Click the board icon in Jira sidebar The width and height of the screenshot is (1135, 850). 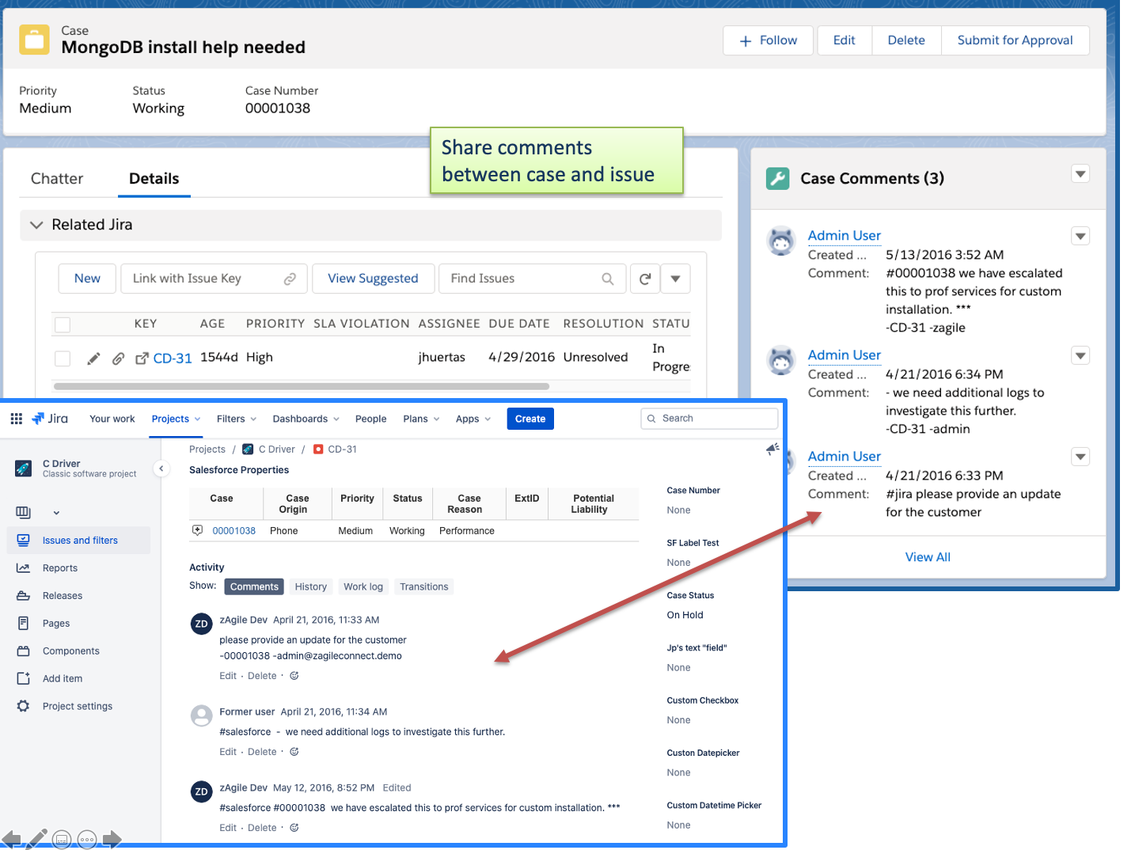click(24, 512)
